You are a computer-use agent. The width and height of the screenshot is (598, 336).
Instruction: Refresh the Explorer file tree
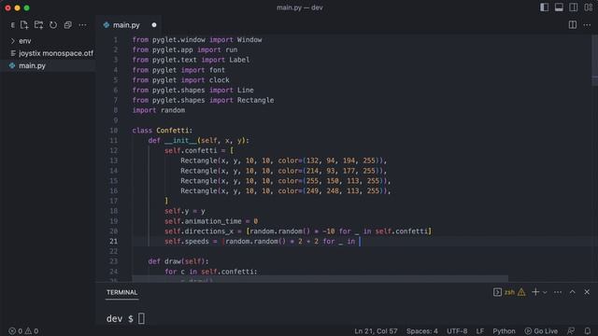(53, 25)
